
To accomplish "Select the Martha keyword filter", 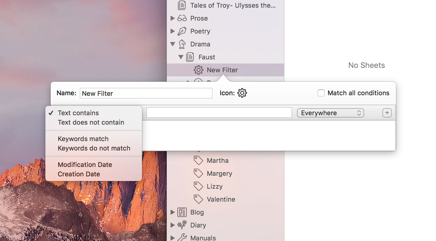I will [x=217, y=160].
